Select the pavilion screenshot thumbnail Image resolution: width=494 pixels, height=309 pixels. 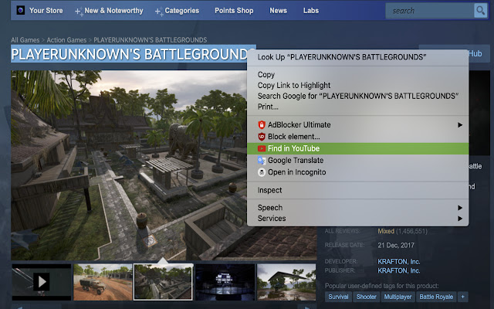pyautogui.click(x=286, y=281)
